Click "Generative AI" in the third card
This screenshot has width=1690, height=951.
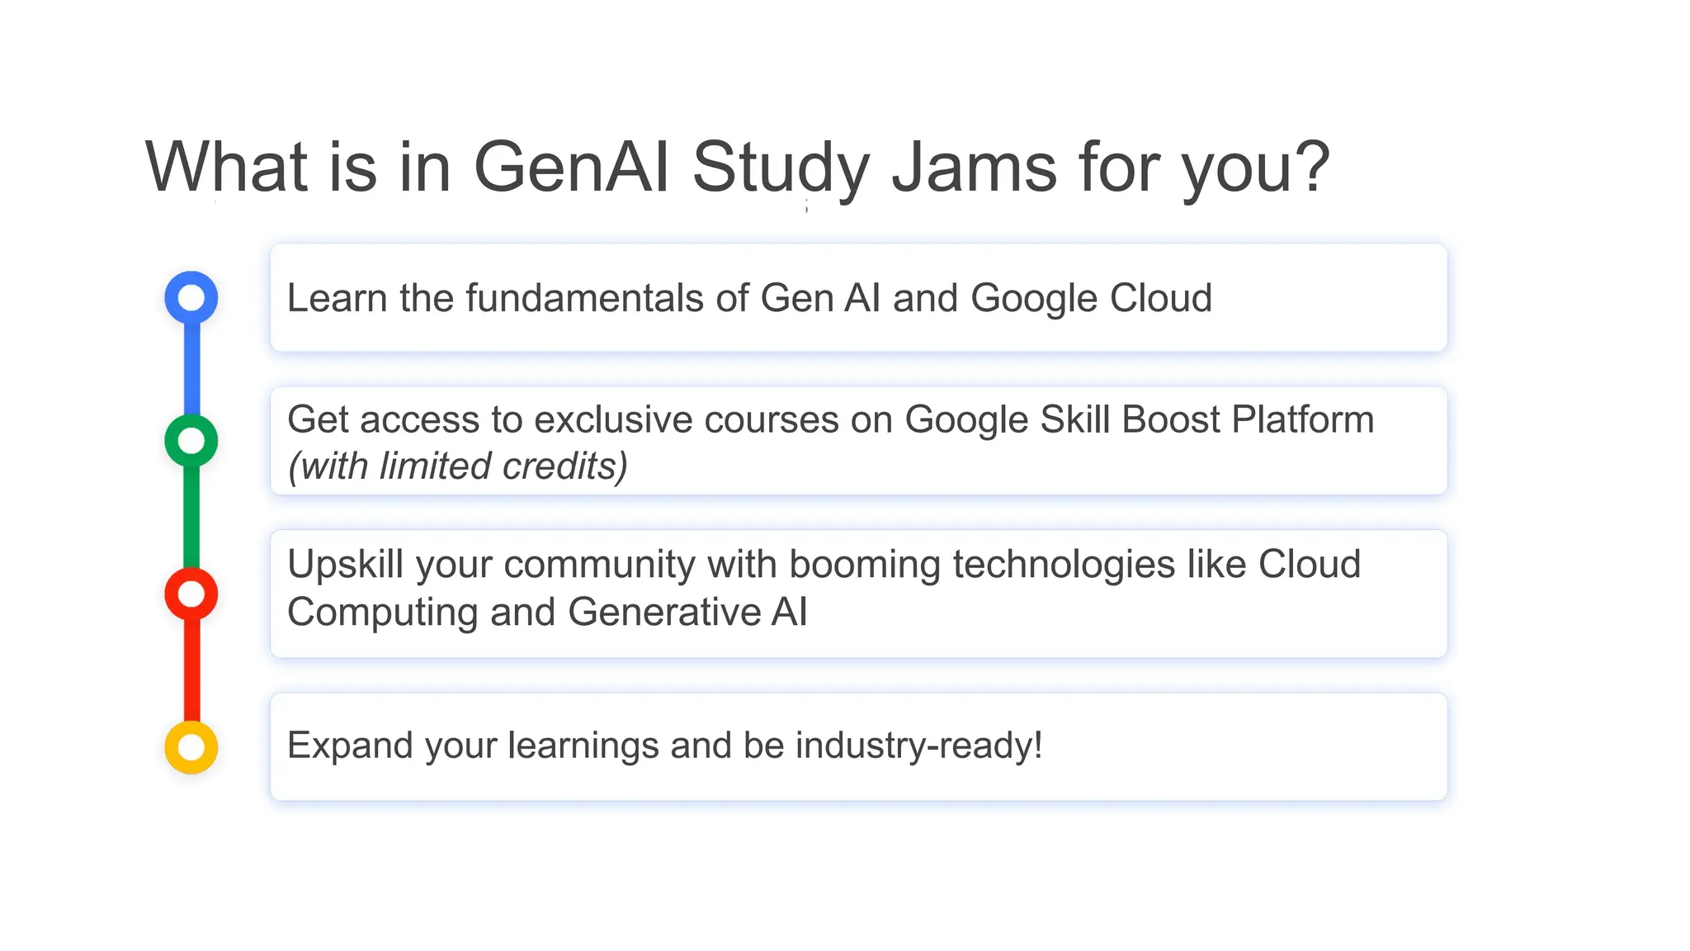(687, 613)
